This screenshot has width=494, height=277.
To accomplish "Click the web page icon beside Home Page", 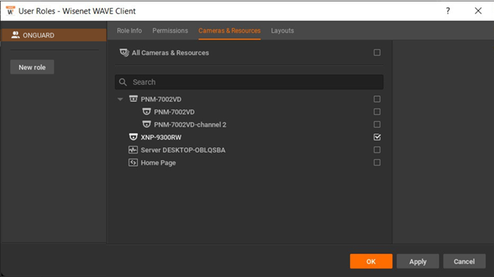I will (x=133, y=163).
